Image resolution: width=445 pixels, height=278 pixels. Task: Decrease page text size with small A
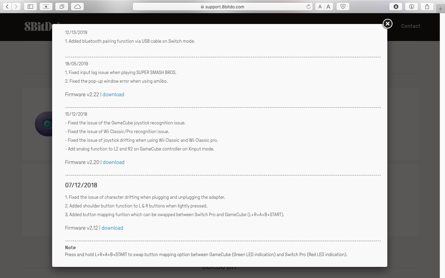pos(320,6)
